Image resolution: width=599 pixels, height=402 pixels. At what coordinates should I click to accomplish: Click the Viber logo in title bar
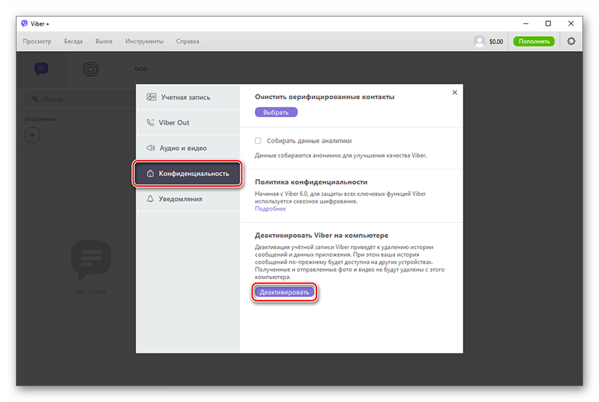(25, 24)
